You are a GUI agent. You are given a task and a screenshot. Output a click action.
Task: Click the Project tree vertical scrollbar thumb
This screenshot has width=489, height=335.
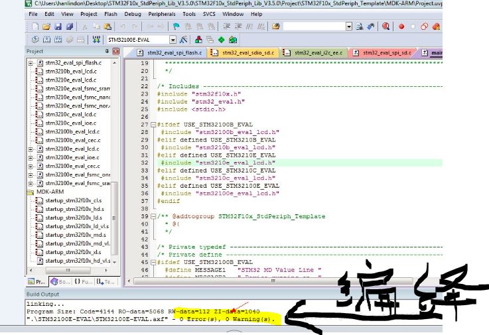pos(114,218)
